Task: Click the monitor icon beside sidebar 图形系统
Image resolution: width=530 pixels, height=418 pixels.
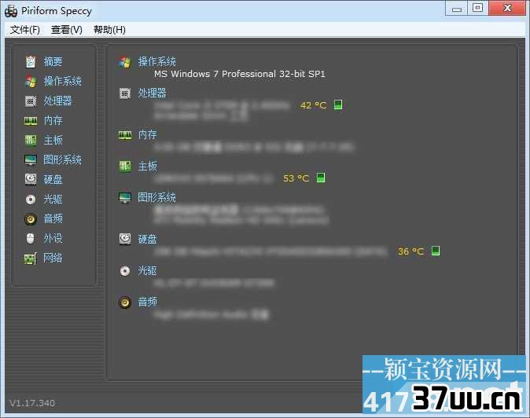Action: [x=31, y=159]
